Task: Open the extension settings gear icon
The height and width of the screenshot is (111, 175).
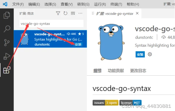Action: tap(150, 54)
